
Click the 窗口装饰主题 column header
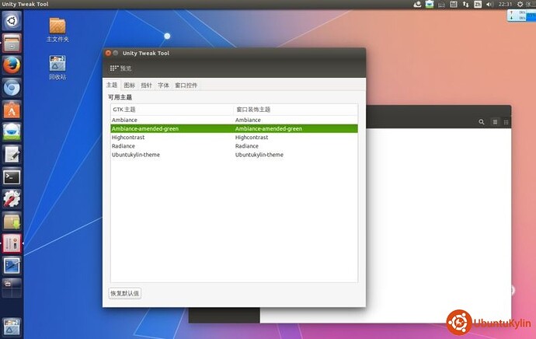pos(296,110)
